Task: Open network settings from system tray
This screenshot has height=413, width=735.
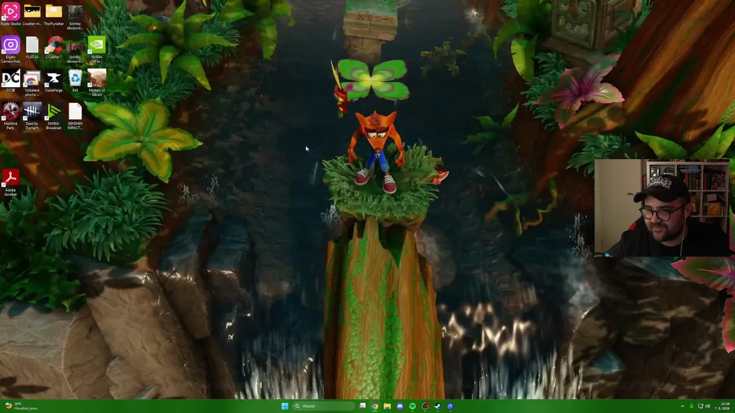Action: (x=700, y=406)
